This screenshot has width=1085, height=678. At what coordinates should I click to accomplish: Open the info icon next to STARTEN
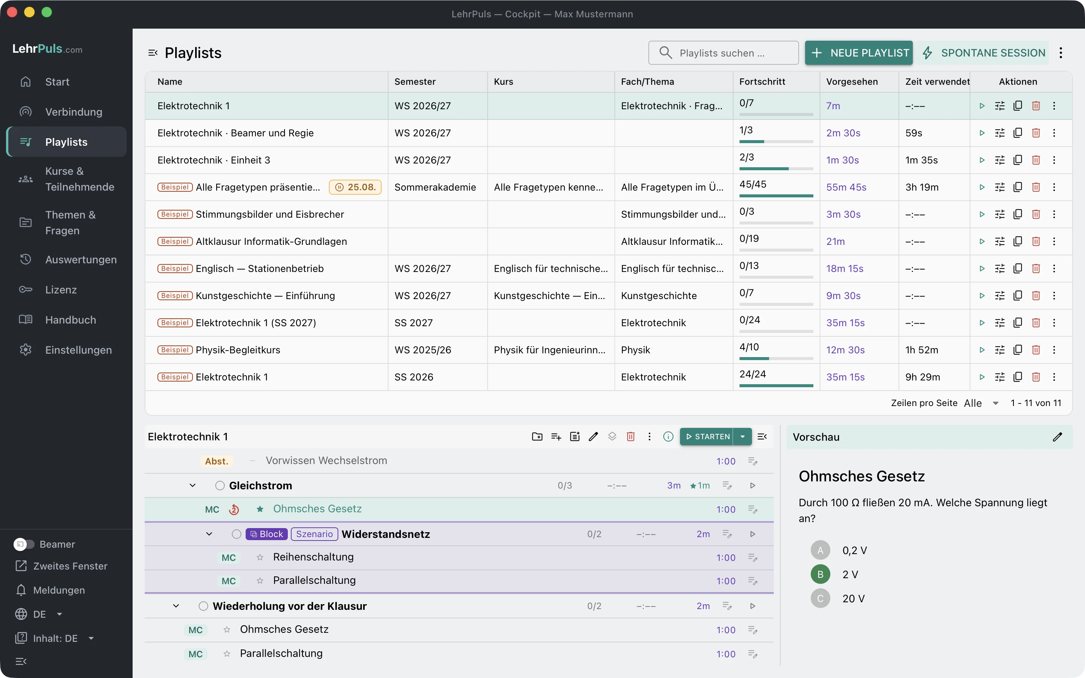point(668,437)
